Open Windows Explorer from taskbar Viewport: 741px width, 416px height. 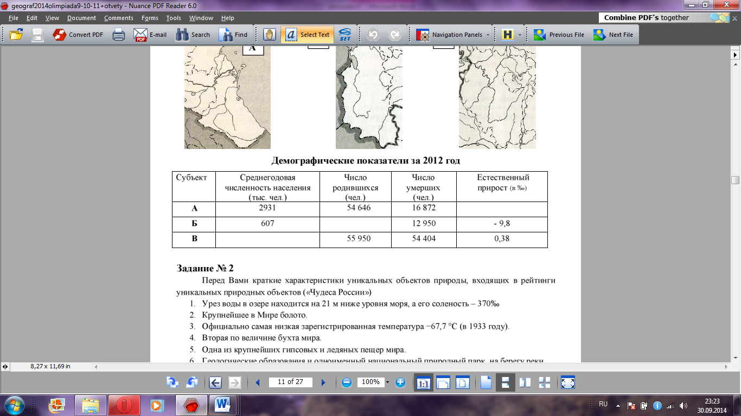pyautogui.click(x=91, y=405)
